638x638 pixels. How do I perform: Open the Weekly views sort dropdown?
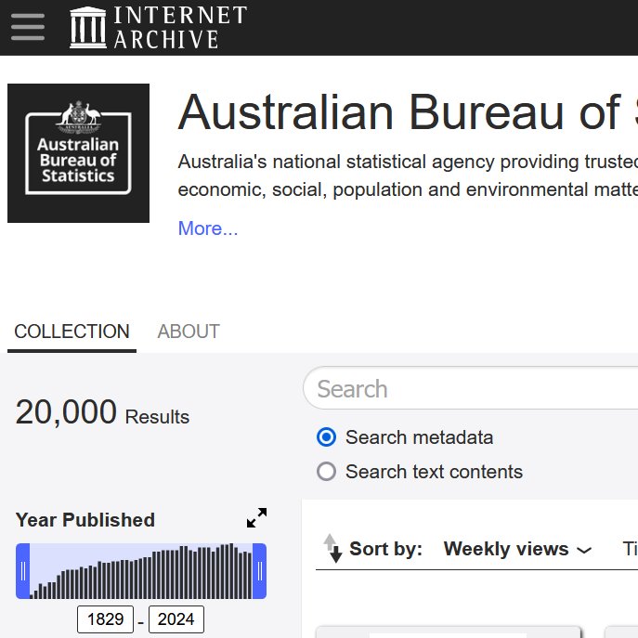tap(517, 549)
